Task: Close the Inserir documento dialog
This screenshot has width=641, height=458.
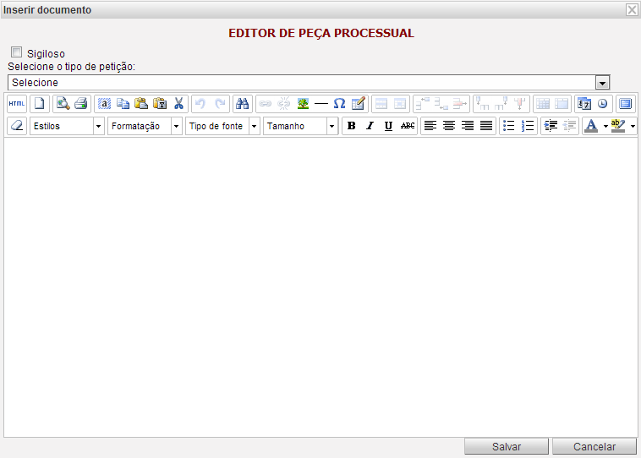Action: coord(632,10)
